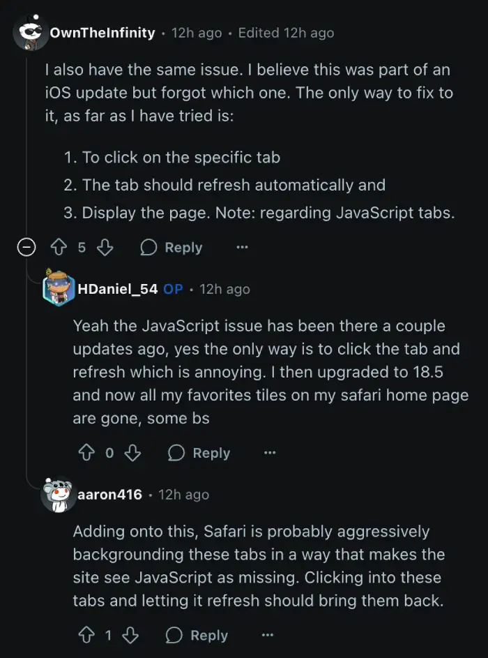Image resolution: width=488 pixels, height=658 pixels.
Task: Open OwnTheInfinity's user profile link
Action: [x=102, y=33]
